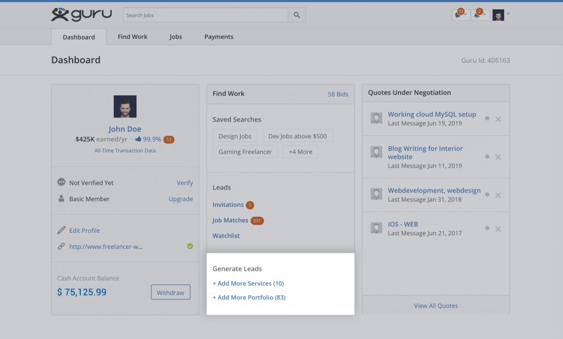Click the link chain icon beside profile URL
Screen dimensions: 563x339
[62, 246]
